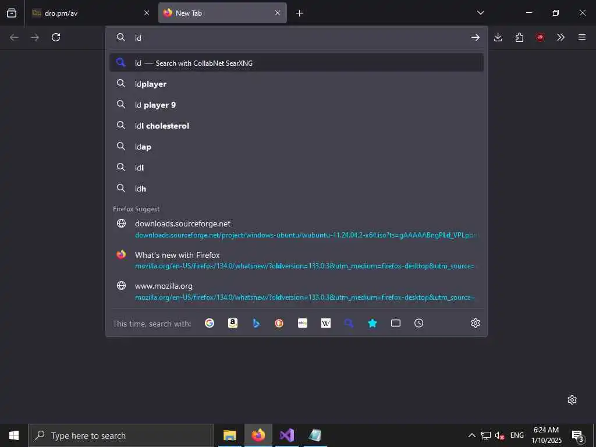Screen dimensions: 596x447
Task: Click the Go arrow in address bar
Action: coord(475,38)
